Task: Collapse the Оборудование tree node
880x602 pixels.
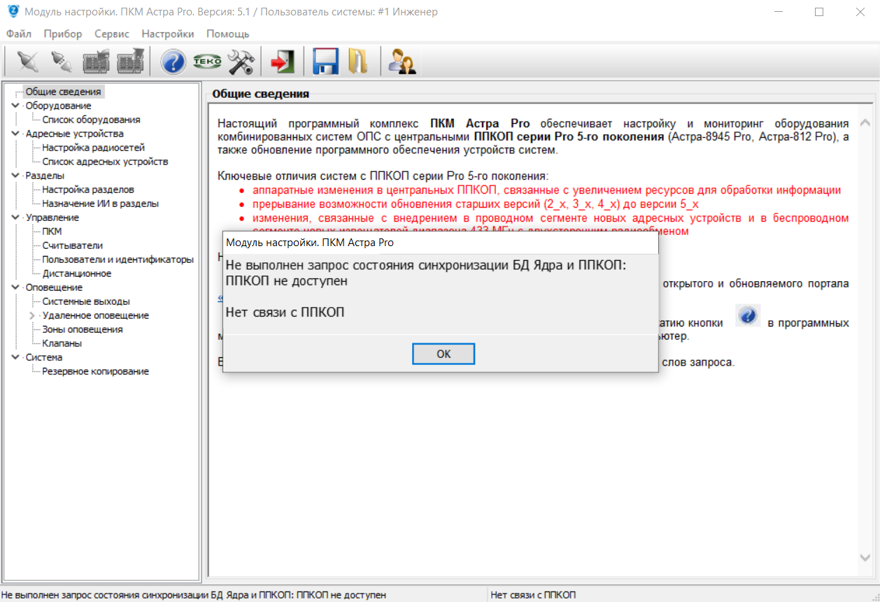Action: point(16,106)
